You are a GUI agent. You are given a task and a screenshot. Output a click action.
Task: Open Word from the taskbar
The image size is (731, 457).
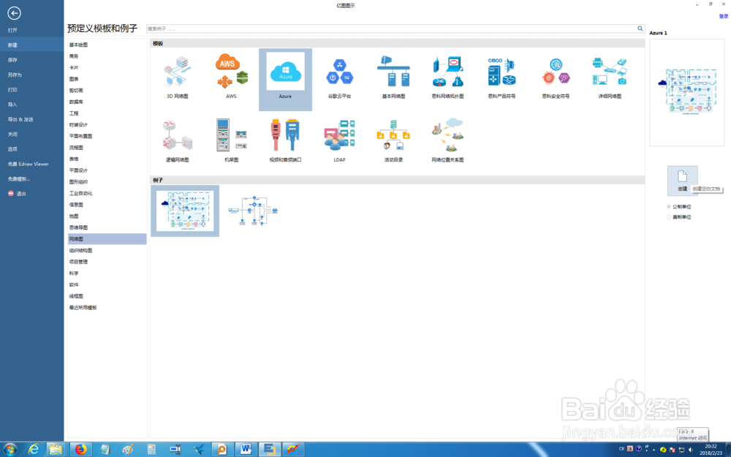click(246, 450)
